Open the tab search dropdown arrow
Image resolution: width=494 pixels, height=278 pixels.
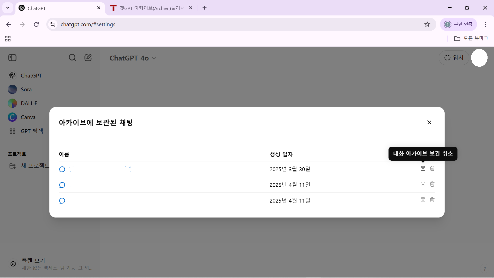tap(8, 8)
